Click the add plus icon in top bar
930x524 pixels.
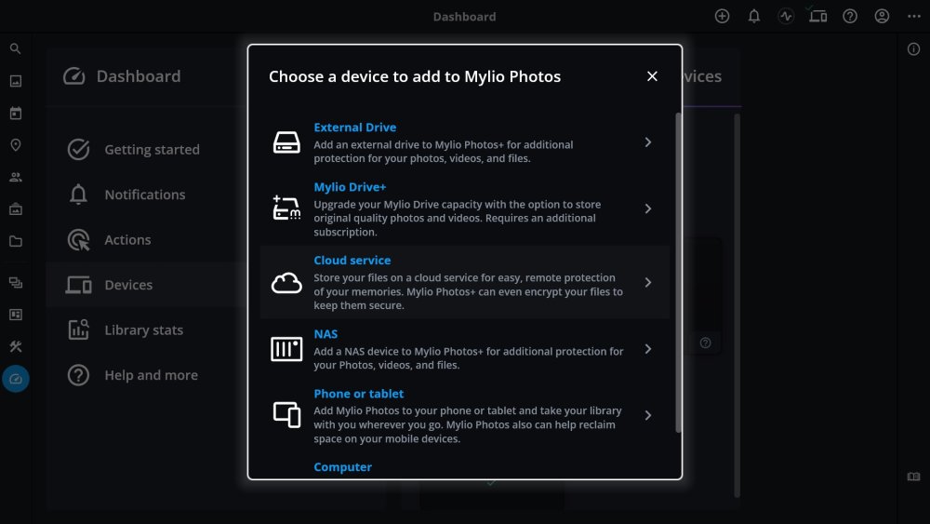pyautogui.click(x=722, y=16)
